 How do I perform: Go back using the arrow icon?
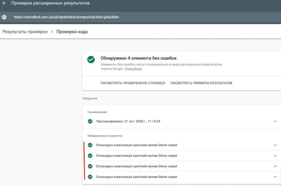pos(4,3)
